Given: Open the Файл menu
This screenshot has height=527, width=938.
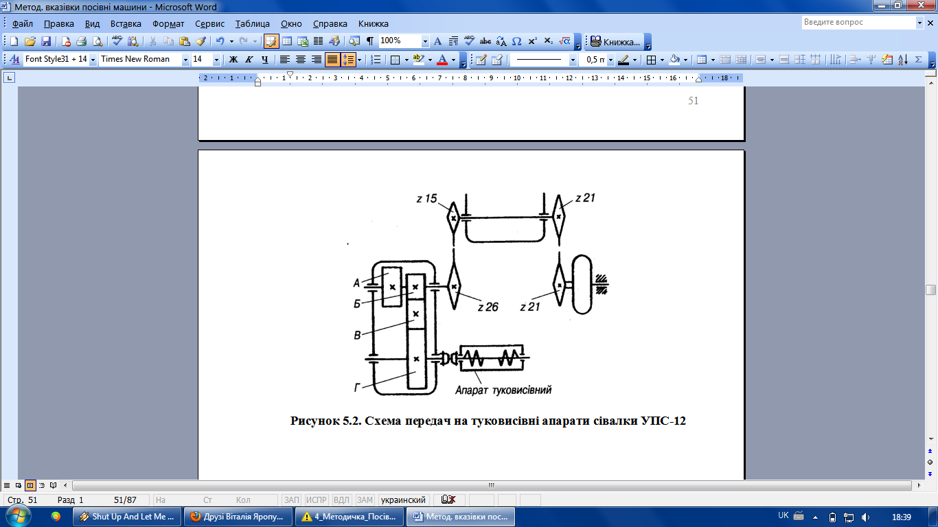Looking at the screenshot, I should pos(22,23).
